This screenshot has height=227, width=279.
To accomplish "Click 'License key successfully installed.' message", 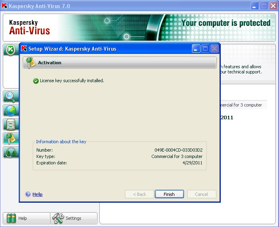I will click(72, 81).
